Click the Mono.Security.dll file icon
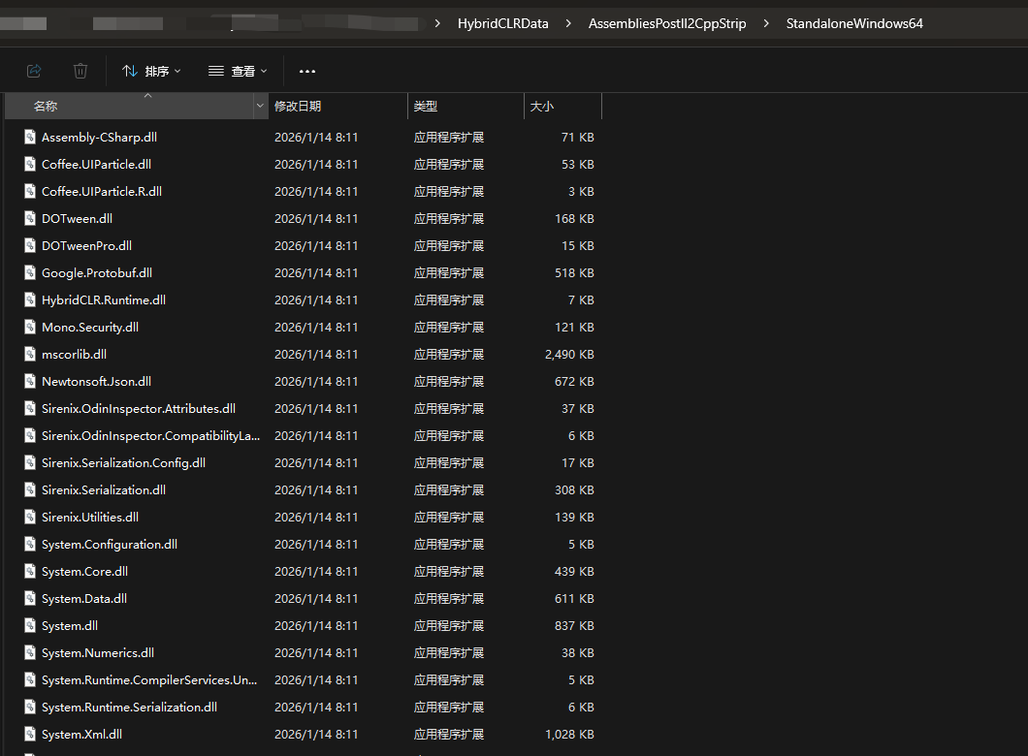The width and height of the screenshot is (1028, 756). (30, 327)
